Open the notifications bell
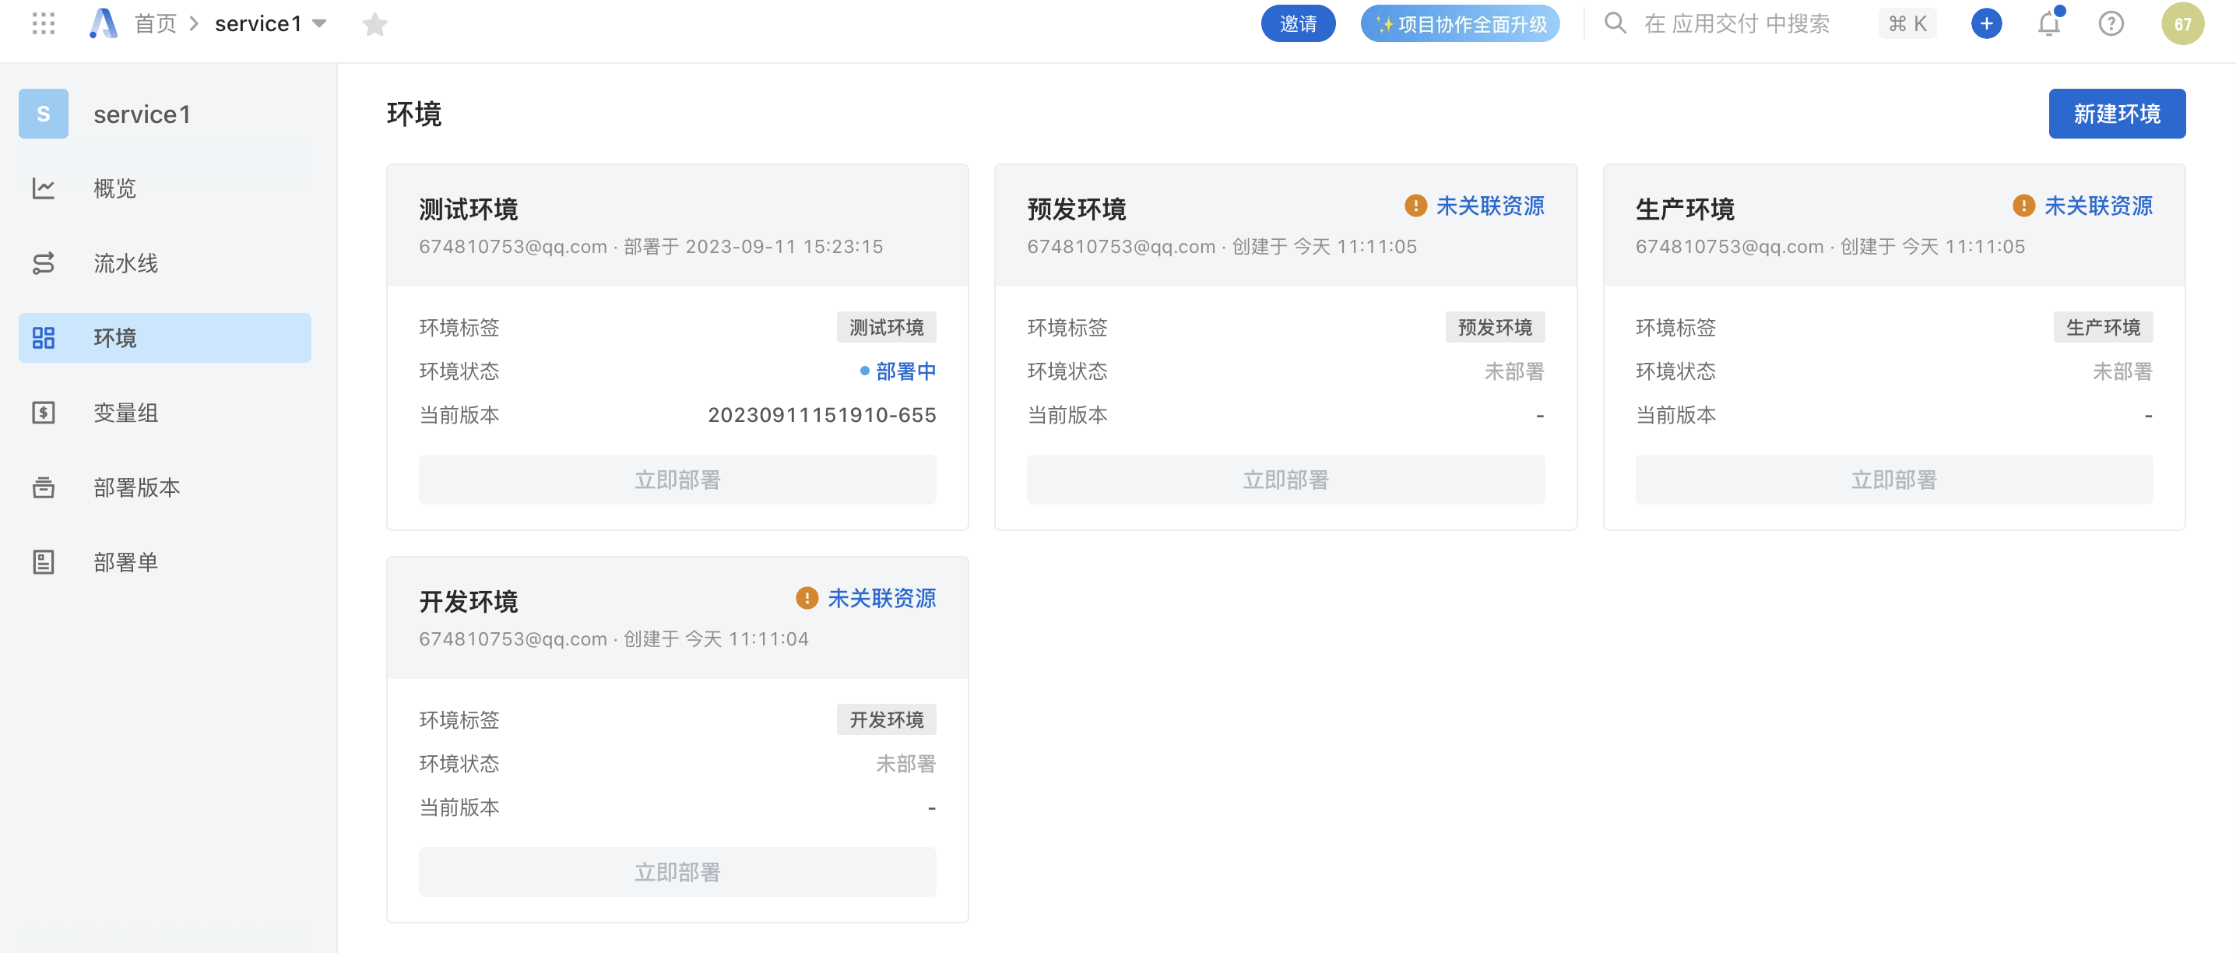 tap(2049, 23)
